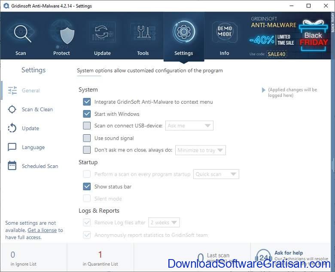Open the Demo Mode Info icon
This screenshot has width=335, height=272.
click(x=225, y=32)
